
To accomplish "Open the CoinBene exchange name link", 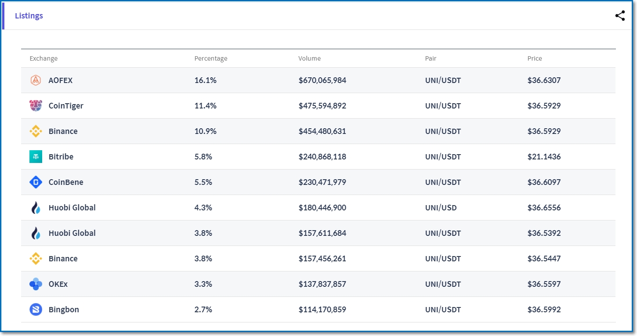I will (66, 182).
